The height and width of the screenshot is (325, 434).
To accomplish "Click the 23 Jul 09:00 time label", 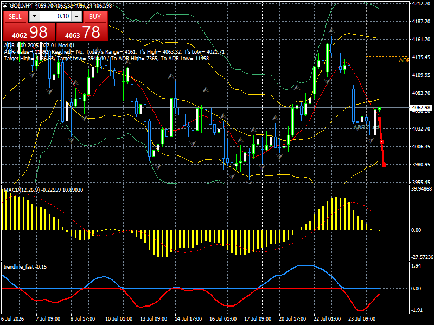I will click(x=362, y=318).
